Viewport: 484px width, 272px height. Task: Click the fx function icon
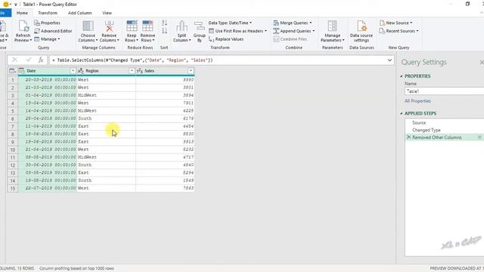(x=41, y=60)
